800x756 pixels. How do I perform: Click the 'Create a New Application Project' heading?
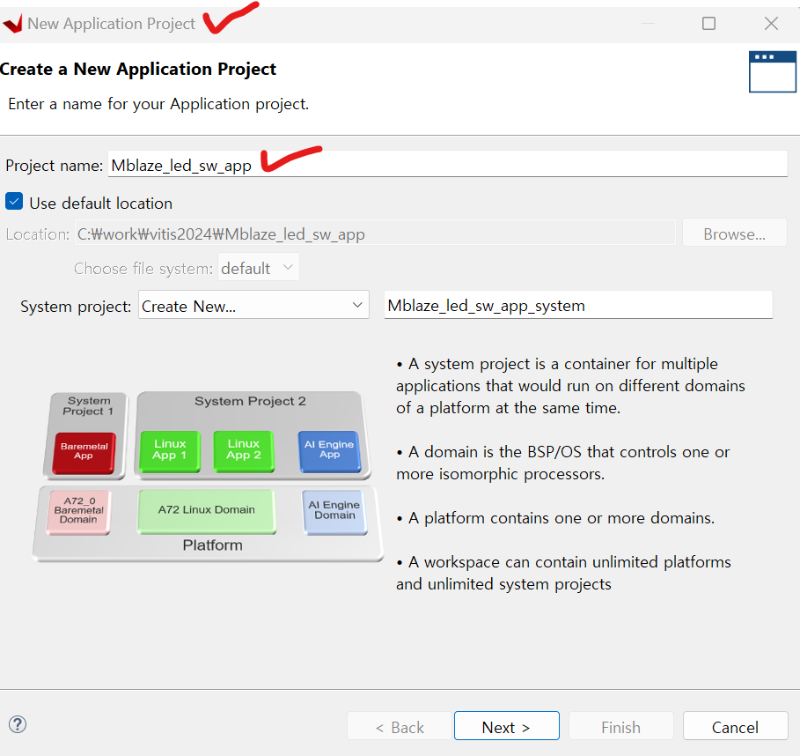[x=138, y=69]
